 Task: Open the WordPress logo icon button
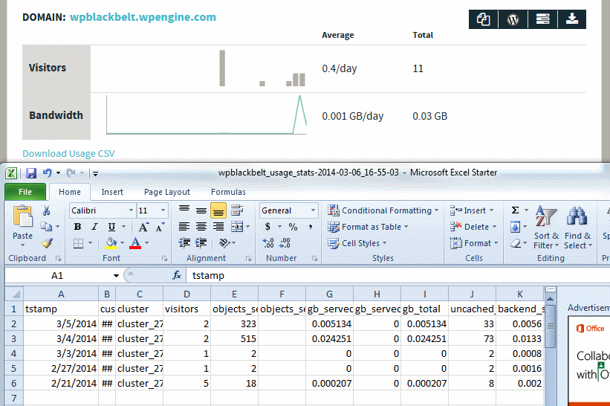pyautogui.click(x=513, y=19)
